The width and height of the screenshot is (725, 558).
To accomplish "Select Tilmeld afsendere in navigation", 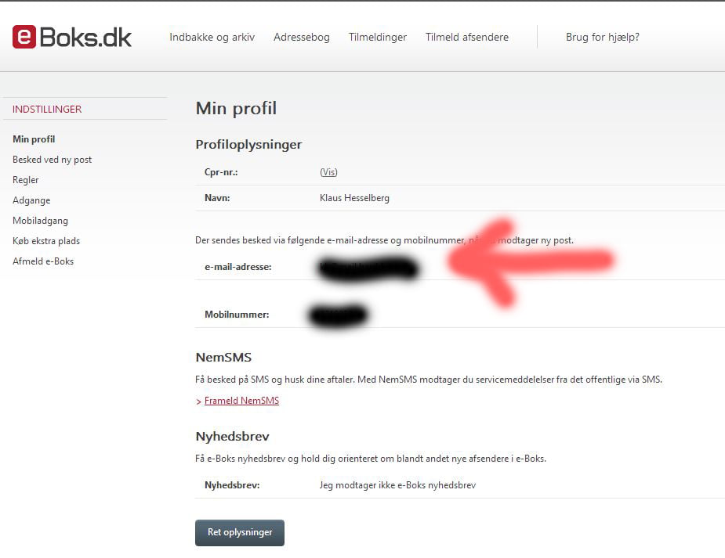I will (x=467, y=37).
